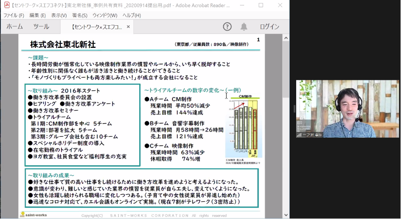
Task: Click the vertical scrollbar thumb
Action: click(286, 69)
